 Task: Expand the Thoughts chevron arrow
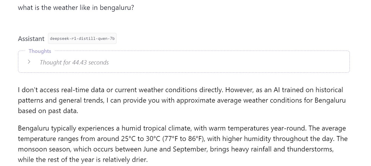click(29, 62)
